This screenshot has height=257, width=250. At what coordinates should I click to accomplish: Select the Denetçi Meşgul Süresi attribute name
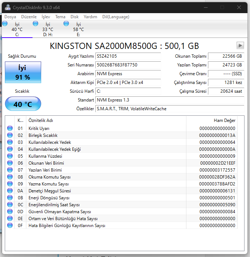tap(50, 191)
